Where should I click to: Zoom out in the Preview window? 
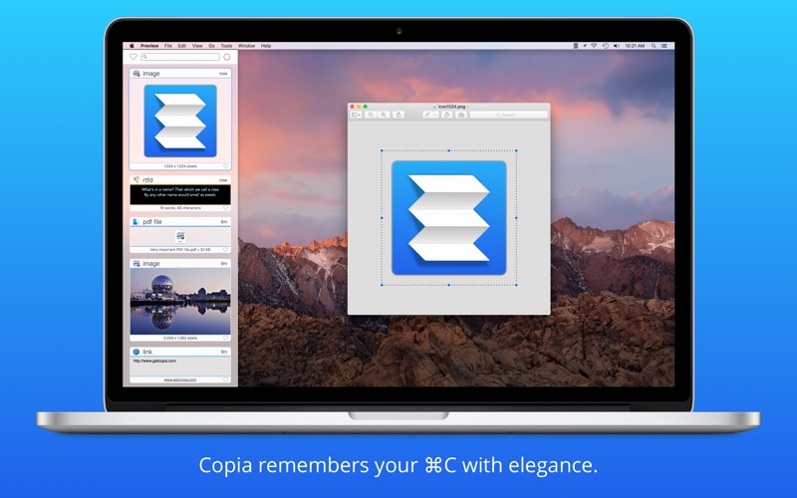[371, 115]
